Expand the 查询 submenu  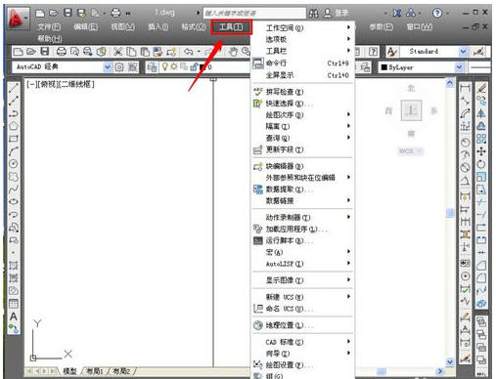pos(302,138)
